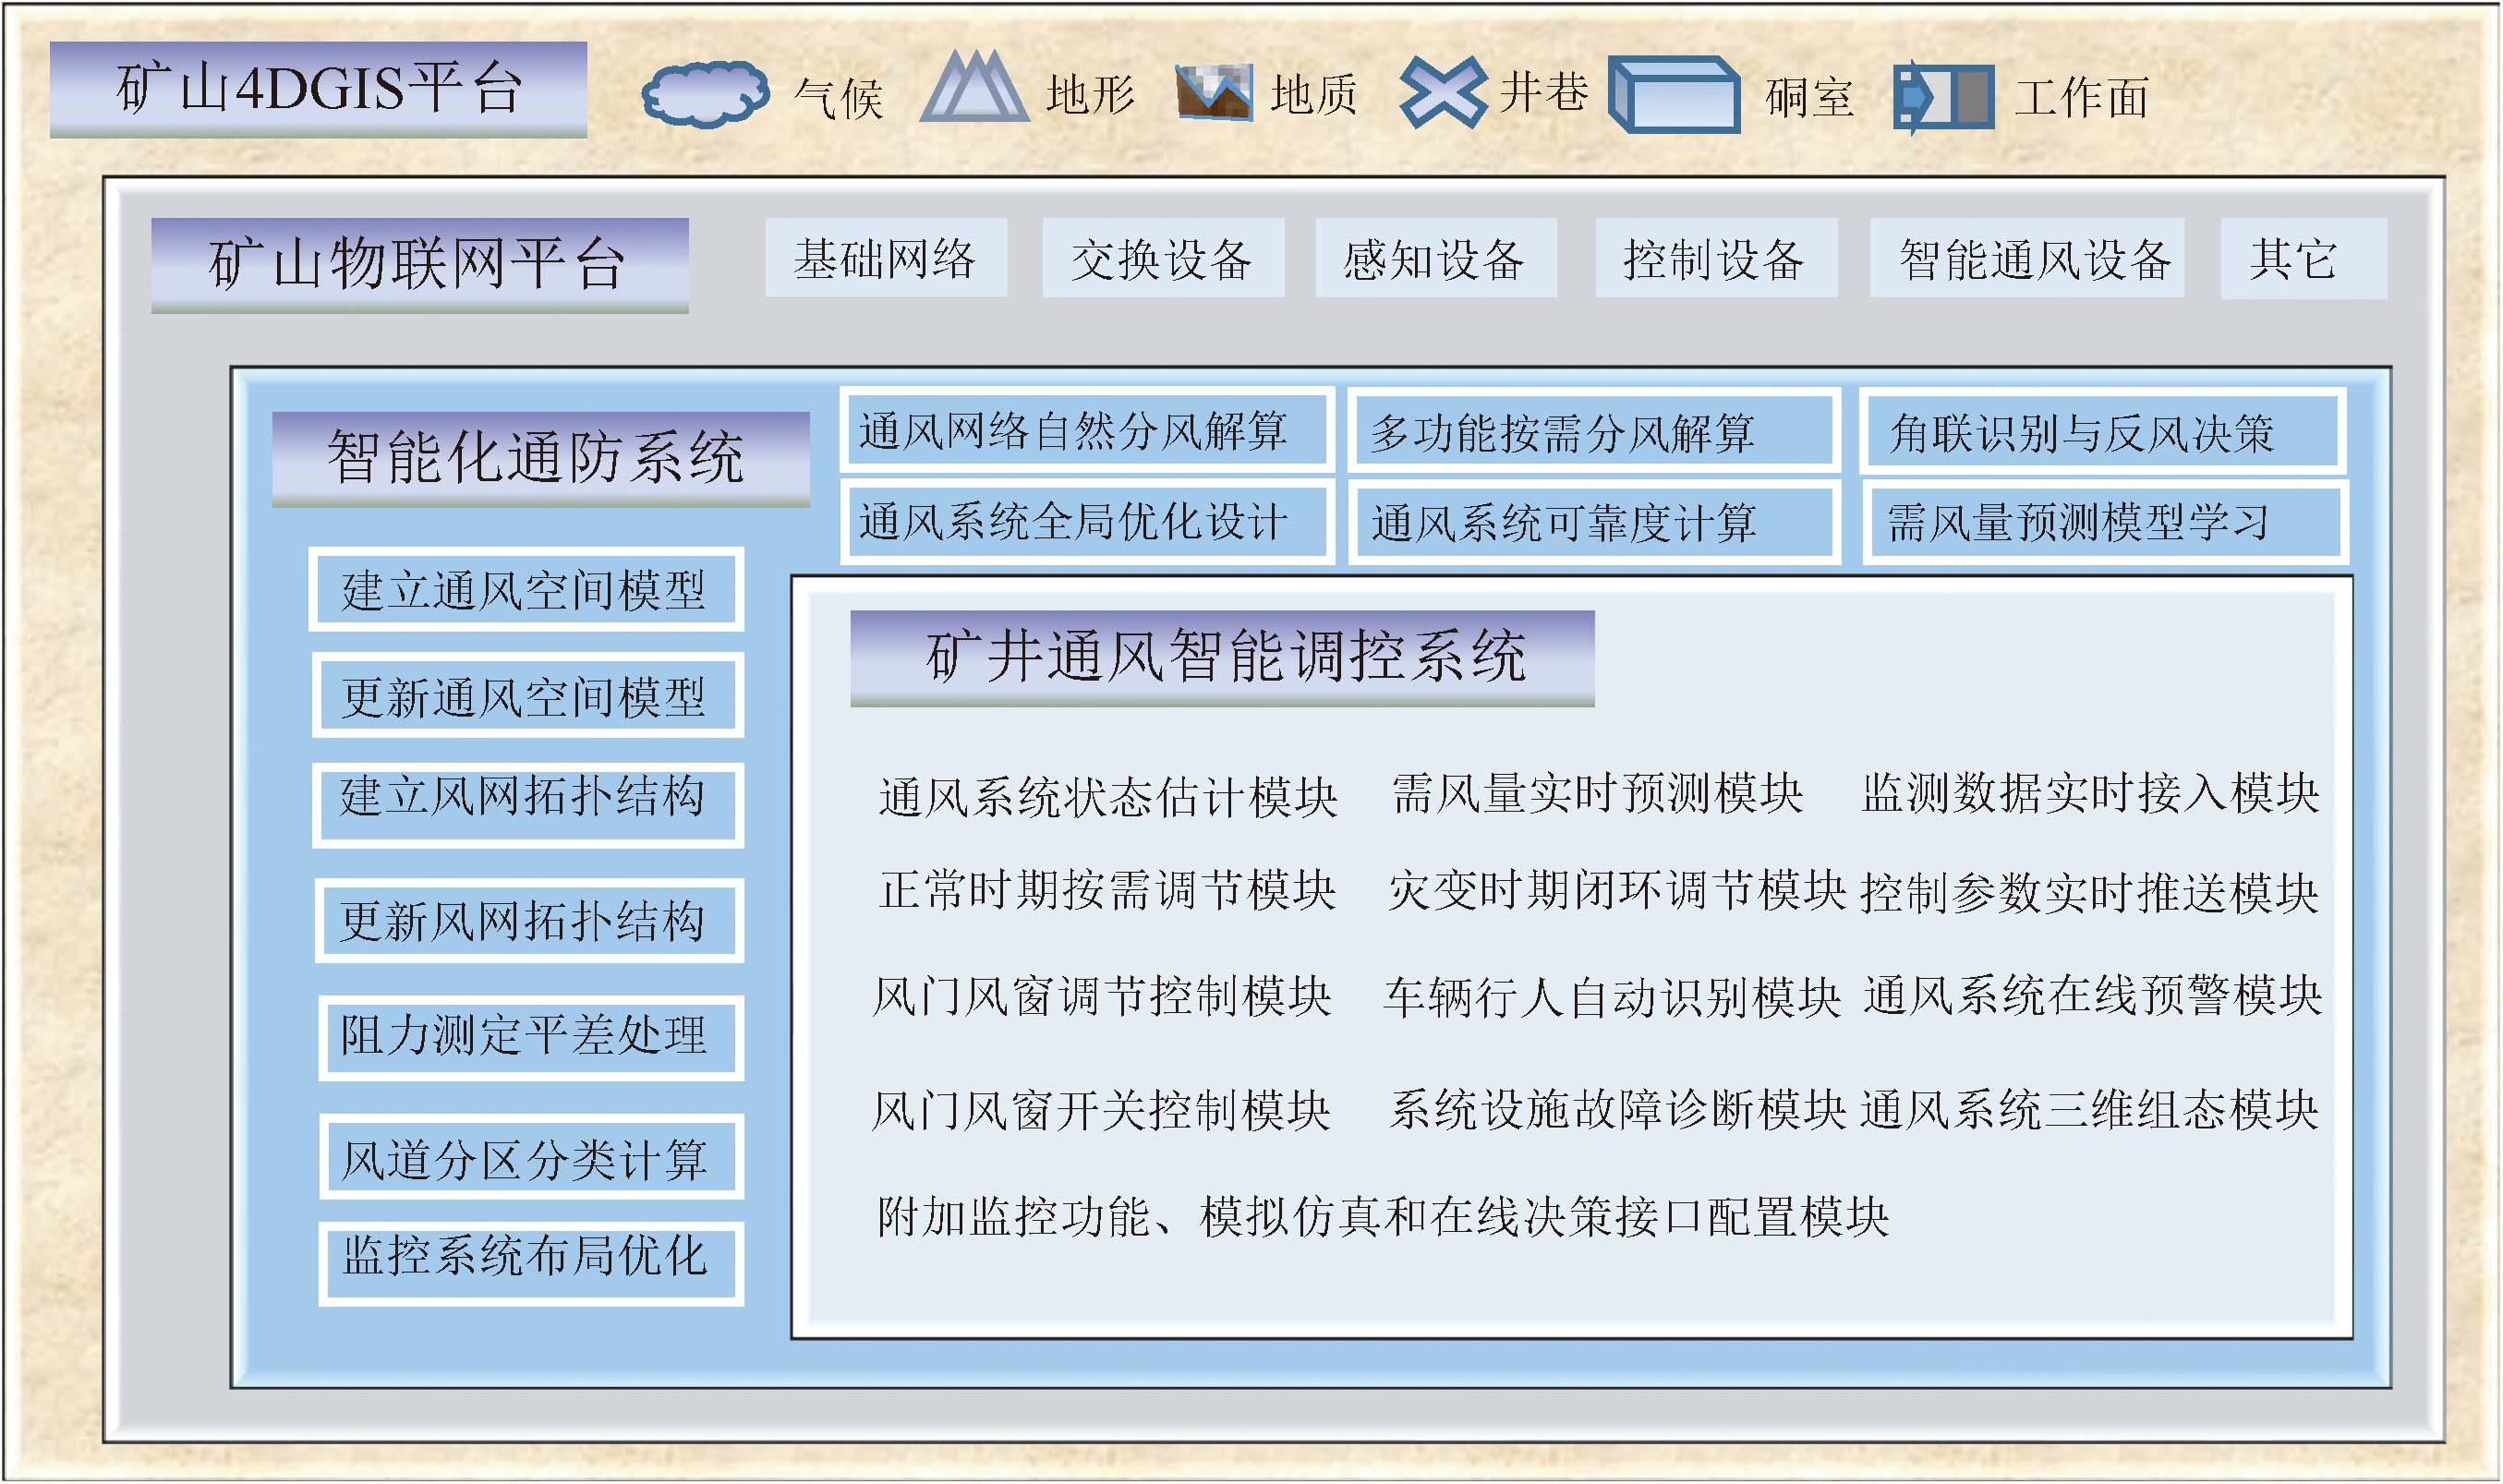This screenshot has width=2503, height=1484.
Task: Click the geology icon for 地质
Action: (x=1214, y=92)
